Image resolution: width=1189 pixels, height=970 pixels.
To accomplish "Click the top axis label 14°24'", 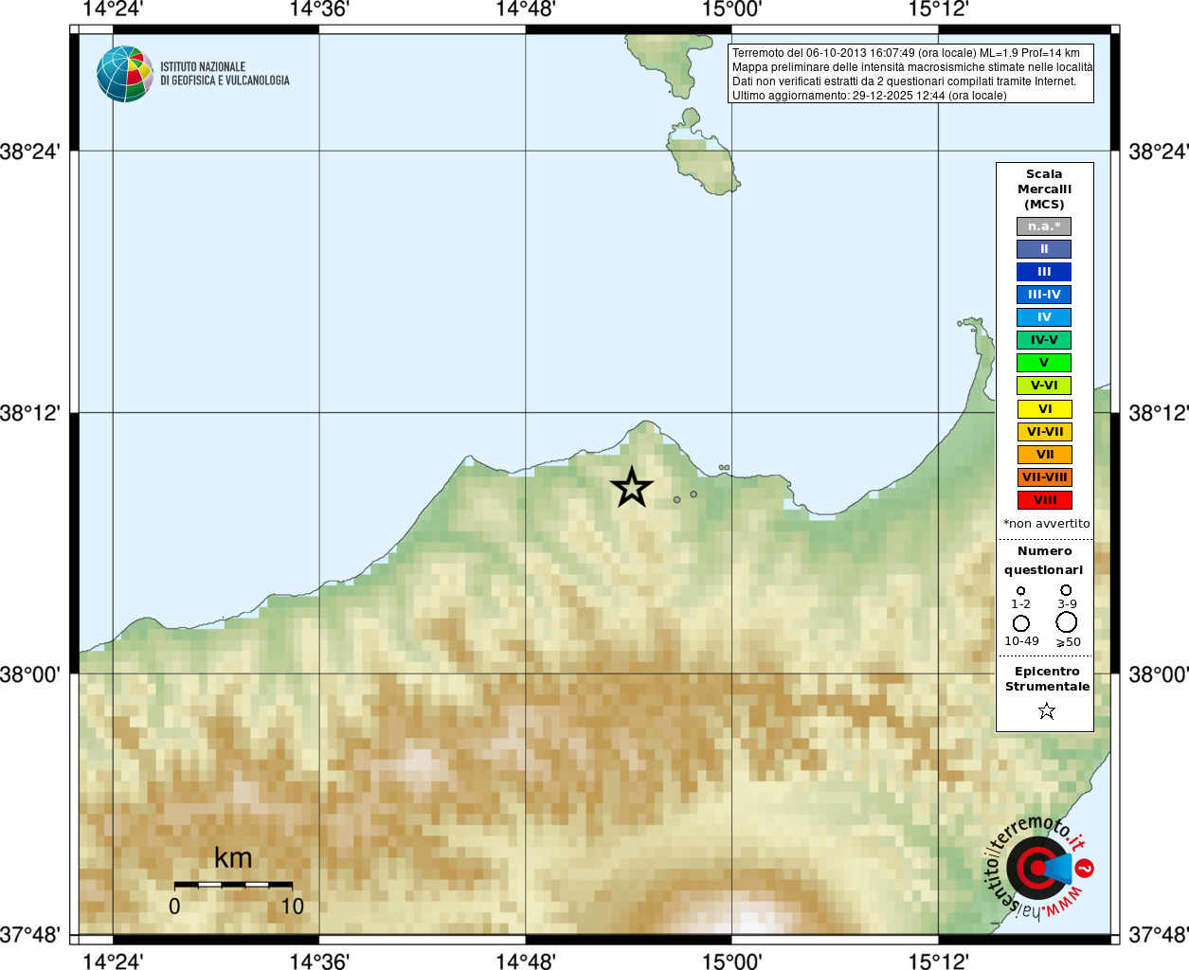I will click(113, 9).
